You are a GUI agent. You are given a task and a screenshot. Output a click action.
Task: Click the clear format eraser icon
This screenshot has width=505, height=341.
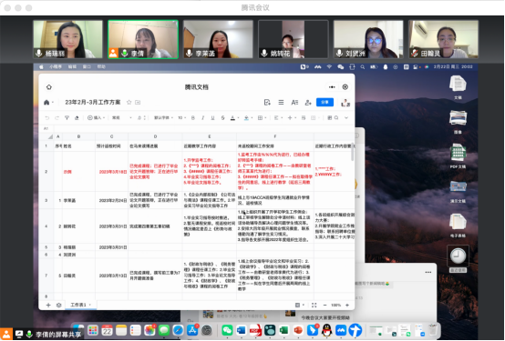tap(77, 118)
